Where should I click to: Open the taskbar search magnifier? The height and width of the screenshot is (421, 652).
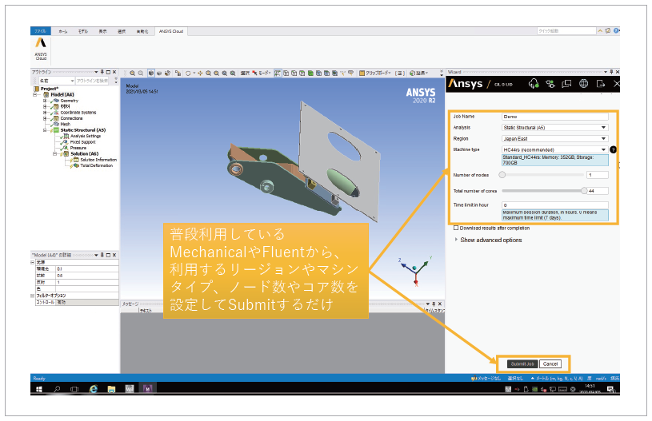(57, 389)
